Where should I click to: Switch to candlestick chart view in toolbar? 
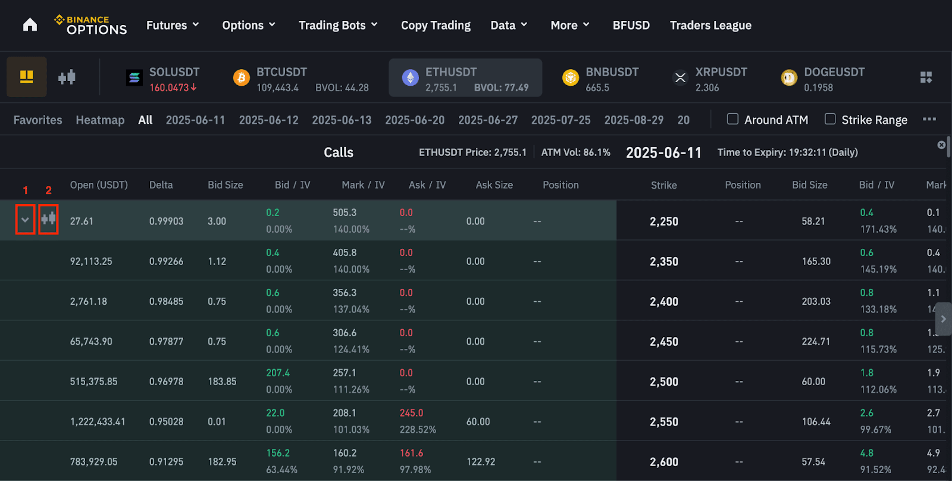pos(67,77)
